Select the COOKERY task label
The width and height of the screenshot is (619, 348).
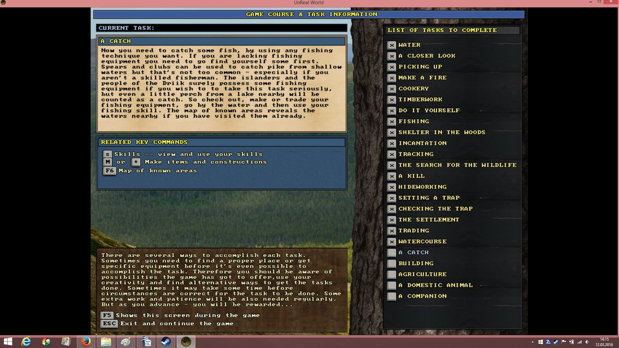pyautogui.click(x=413, y=89)
